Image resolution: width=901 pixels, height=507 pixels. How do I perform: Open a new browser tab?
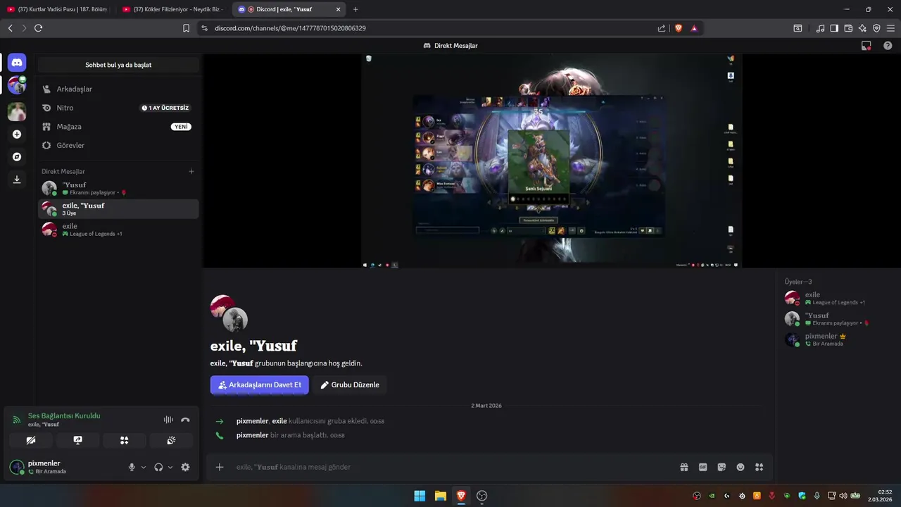click(x=355, y=9)
